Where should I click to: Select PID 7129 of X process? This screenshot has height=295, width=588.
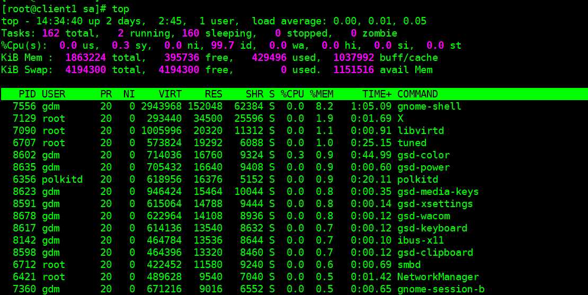(x=24, y=119)
